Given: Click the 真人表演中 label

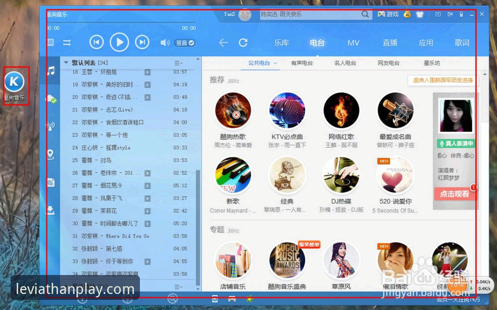Looking at the screenshot, I should pos(456,144).
